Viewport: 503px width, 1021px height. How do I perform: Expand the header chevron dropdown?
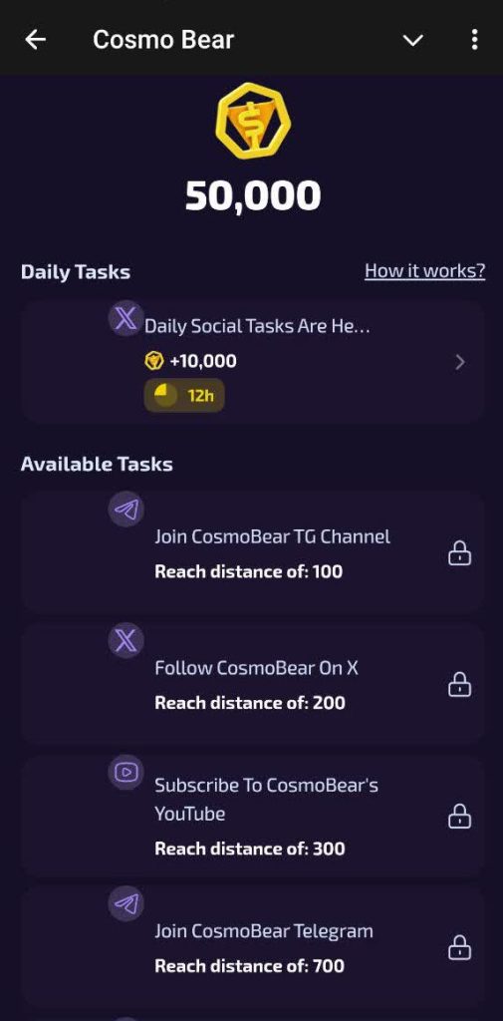[413, 40]
